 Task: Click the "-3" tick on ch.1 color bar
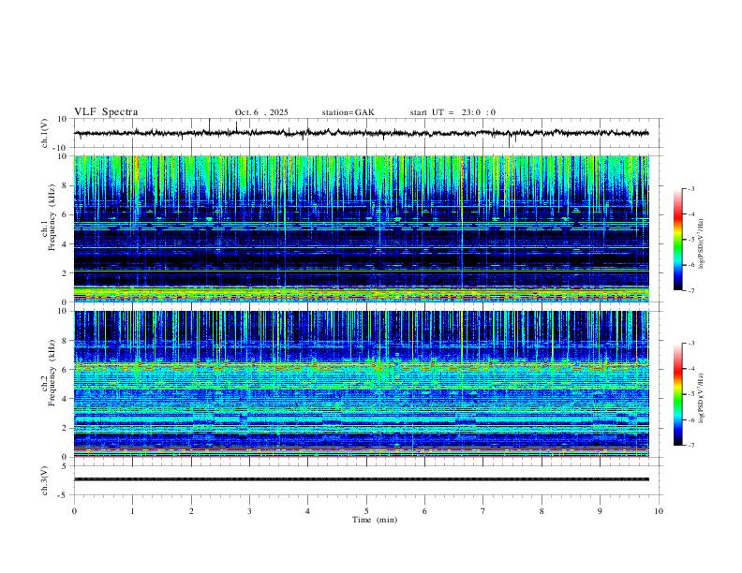[x=691, y=188]
